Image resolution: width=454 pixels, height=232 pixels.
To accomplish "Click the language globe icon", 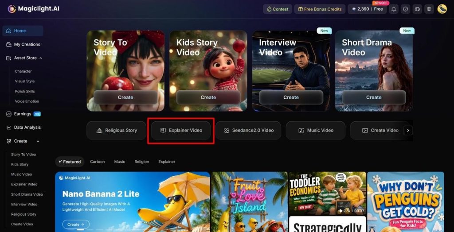I will [429, 9].
